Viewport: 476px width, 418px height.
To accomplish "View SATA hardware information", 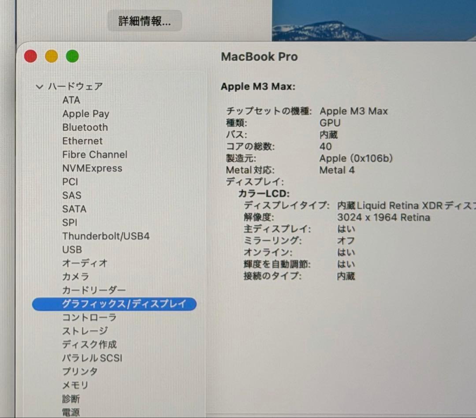I will coord(75,209).
